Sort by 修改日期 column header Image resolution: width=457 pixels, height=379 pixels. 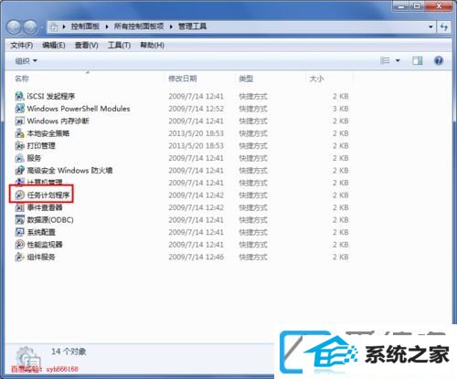click(183, 79)
